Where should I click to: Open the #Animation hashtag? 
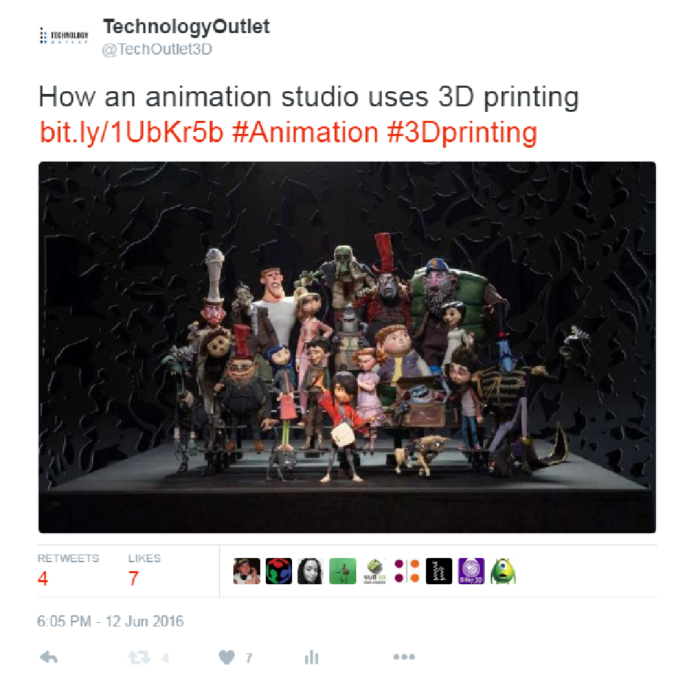click(x=305, y=133)
